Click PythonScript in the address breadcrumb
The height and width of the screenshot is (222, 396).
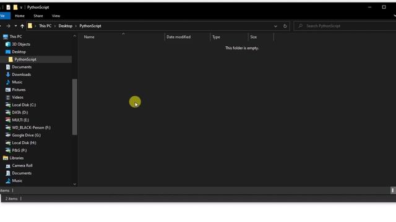coord(90,26)
